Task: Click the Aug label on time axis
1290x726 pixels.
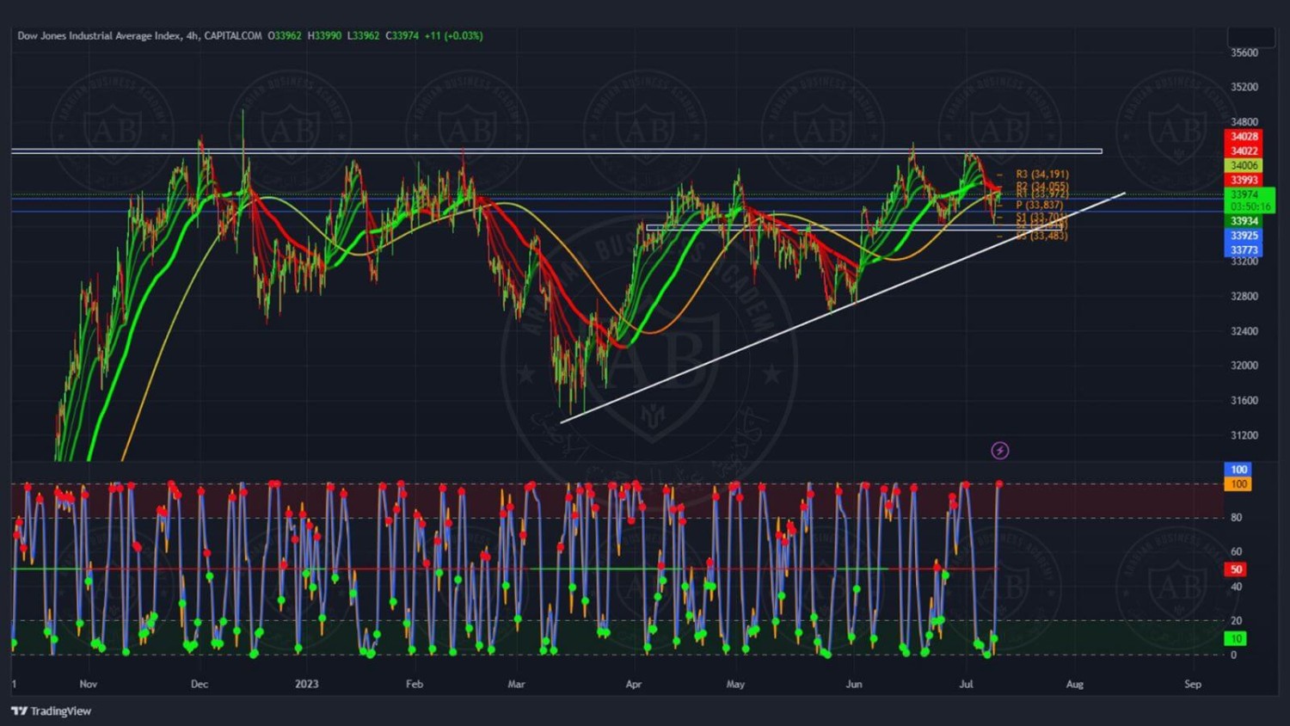Action: coord(1074,684)
